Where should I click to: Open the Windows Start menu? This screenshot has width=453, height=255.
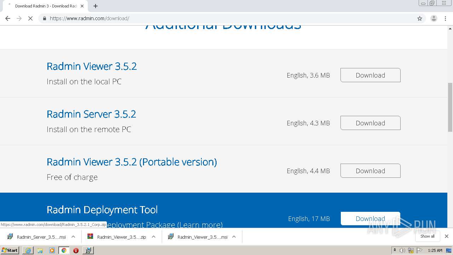(10, 250)
